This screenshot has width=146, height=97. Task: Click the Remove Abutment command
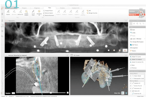tap(48, 15)
